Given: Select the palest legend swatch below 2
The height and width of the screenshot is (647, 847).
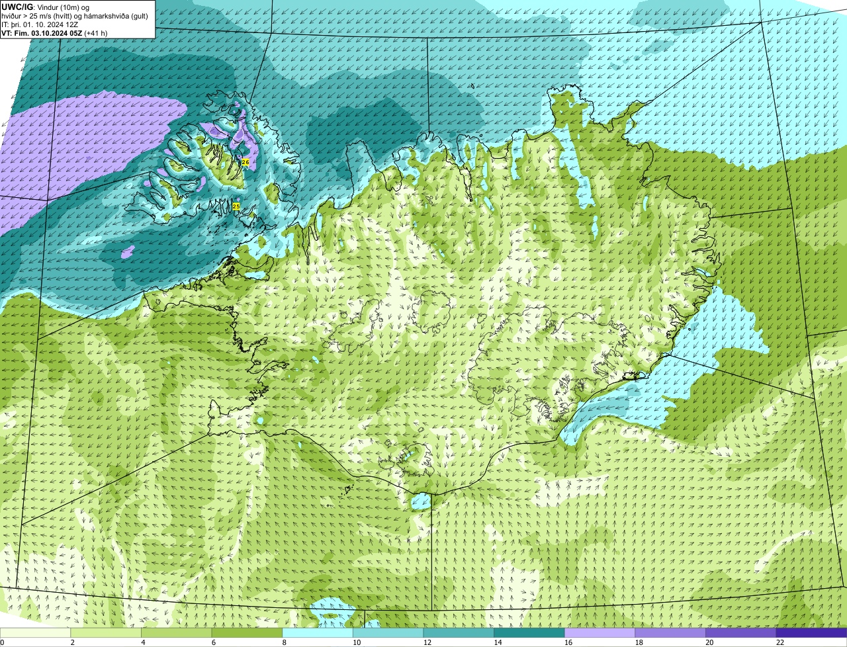Looking at the screenshot, I should click(x=35, y=632).
